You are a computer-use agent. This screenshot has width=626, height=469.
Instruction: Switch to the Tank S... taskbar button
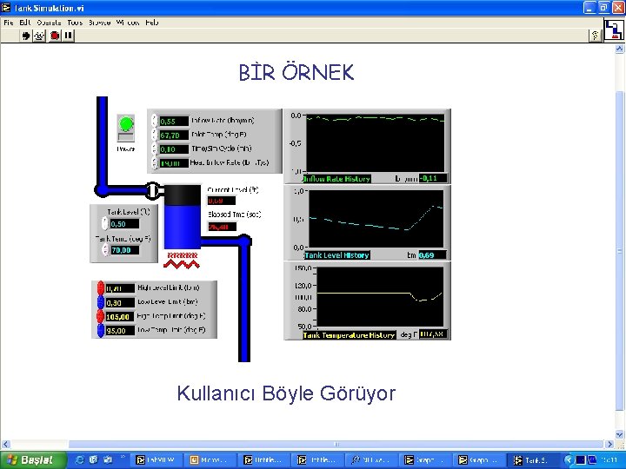532,460
